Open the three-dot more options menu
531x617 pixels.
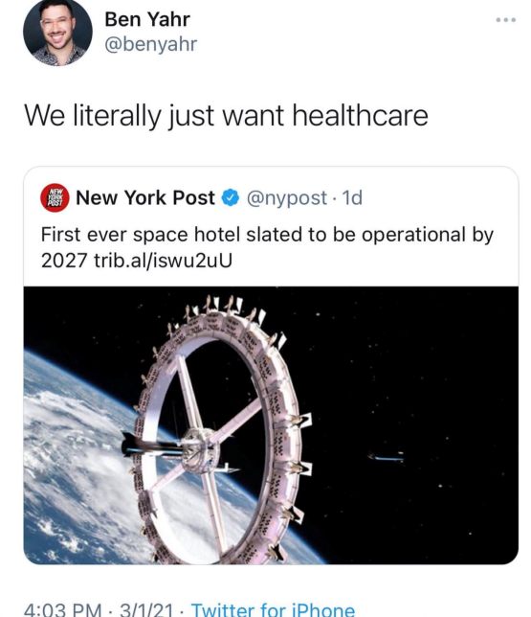tap(506, 20)
